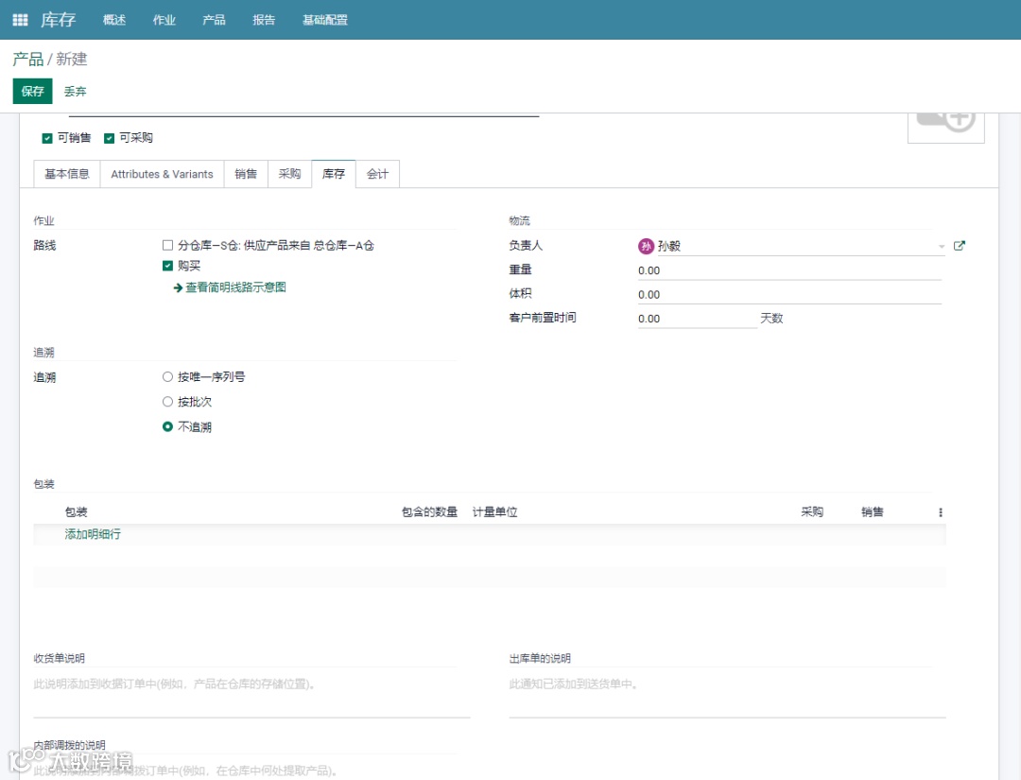The height and width of the screenshot is (780, 1021).
Task: Open the 概述 menu
Action: tap(114, 20)
